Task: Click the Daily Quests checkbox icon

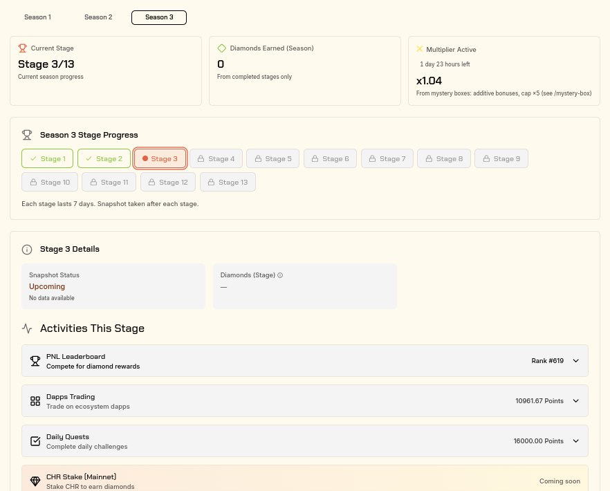Action: click(x=35, y=441)
